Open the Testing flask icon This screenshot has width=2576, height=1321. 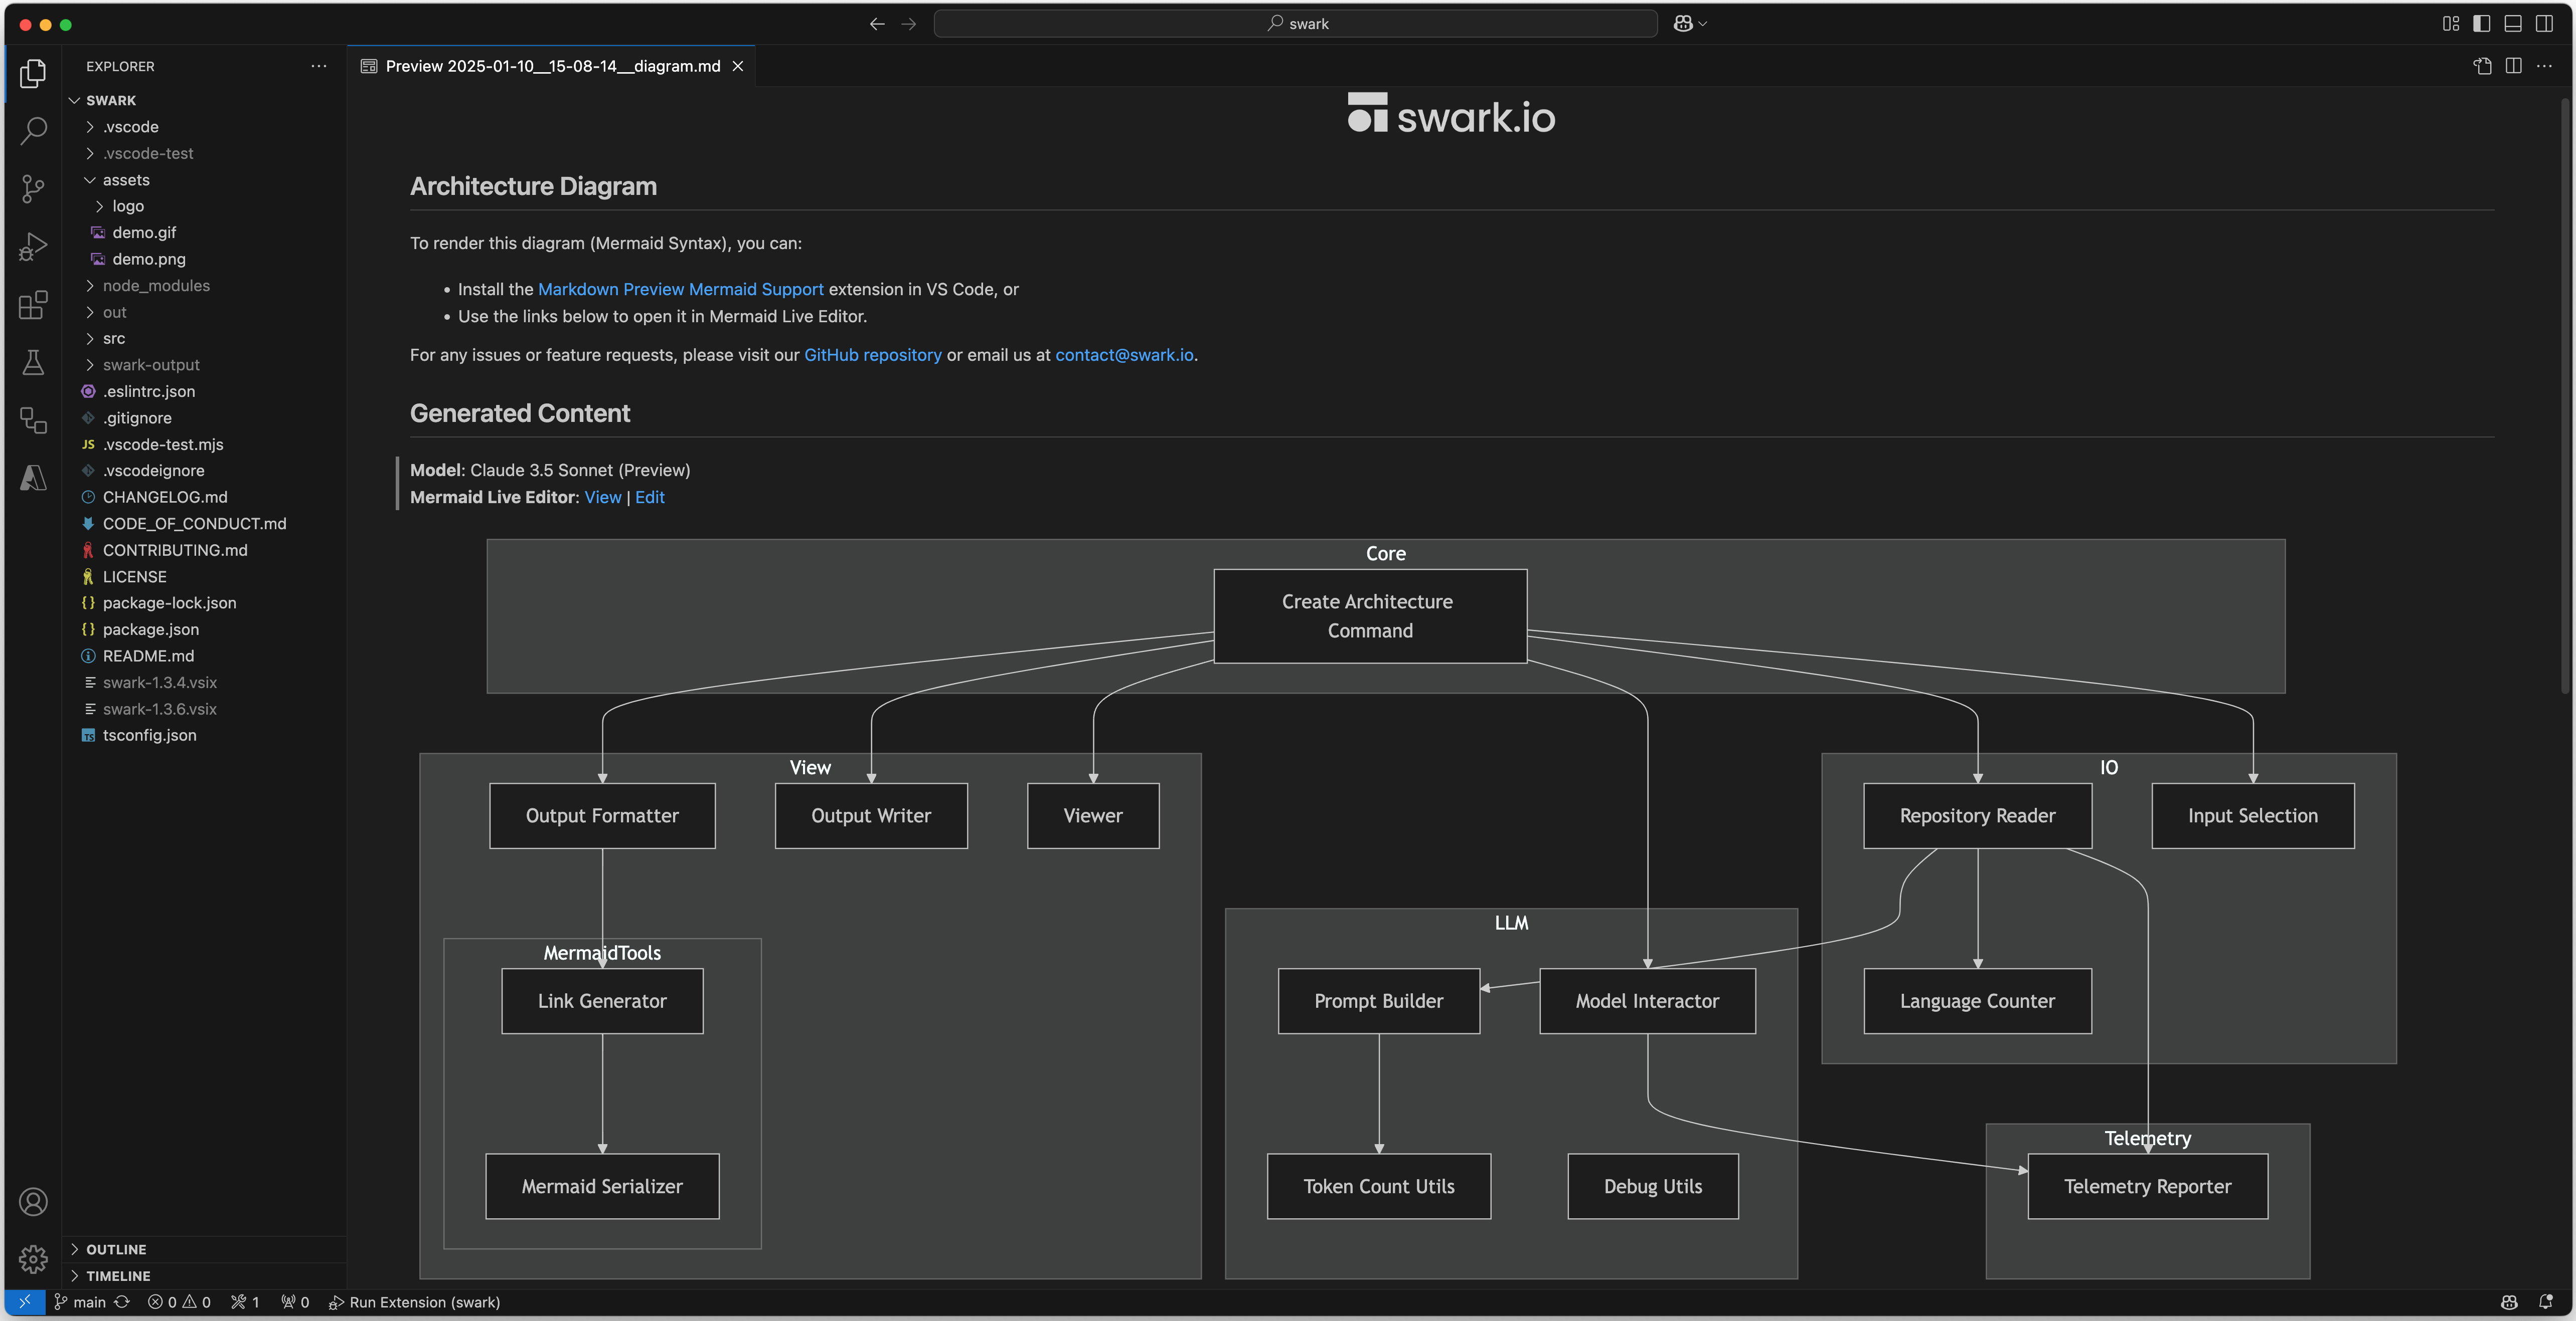click(x=33, y=362)
